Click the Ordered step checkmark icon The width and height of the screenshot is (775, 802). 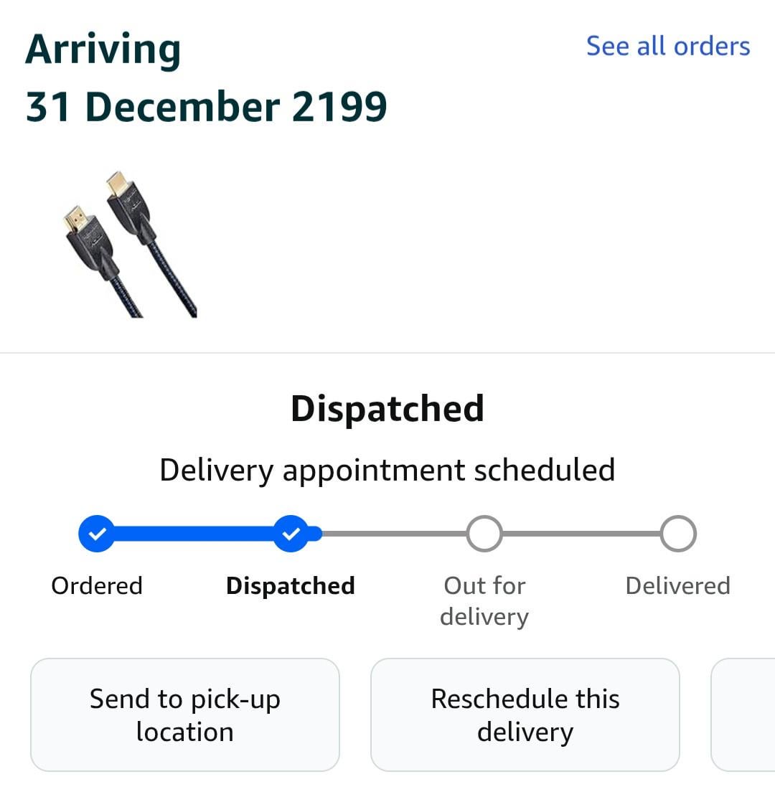[96, 534]
